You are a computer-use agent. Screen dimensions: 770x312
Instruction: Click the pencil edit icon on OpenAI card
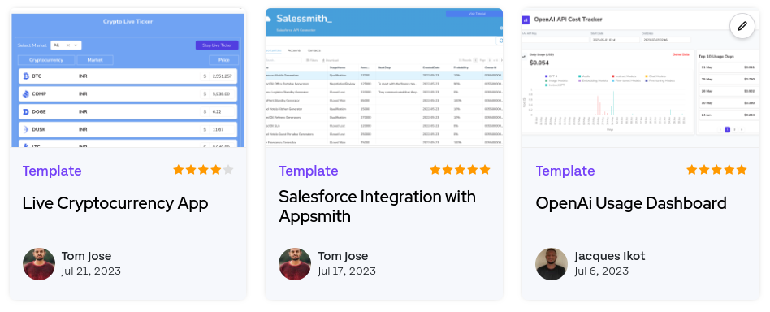pos(742,26)
